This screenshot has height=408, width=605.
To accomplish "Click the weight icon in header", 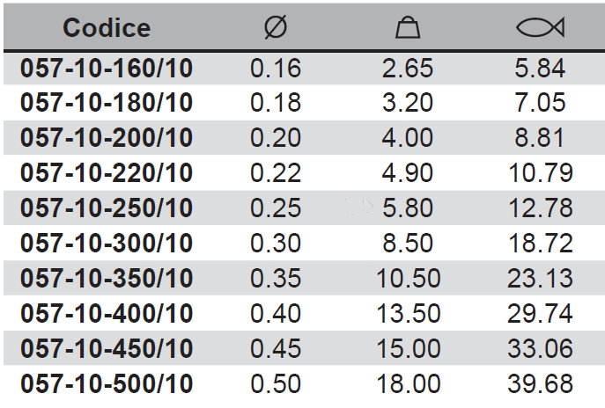I will tap(407, 28).
